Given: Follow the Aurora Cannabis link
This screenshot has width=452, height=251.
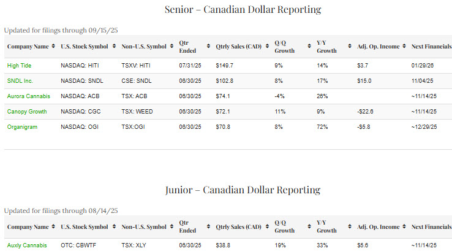Looking at the screenshot, I should click(29, 96).
